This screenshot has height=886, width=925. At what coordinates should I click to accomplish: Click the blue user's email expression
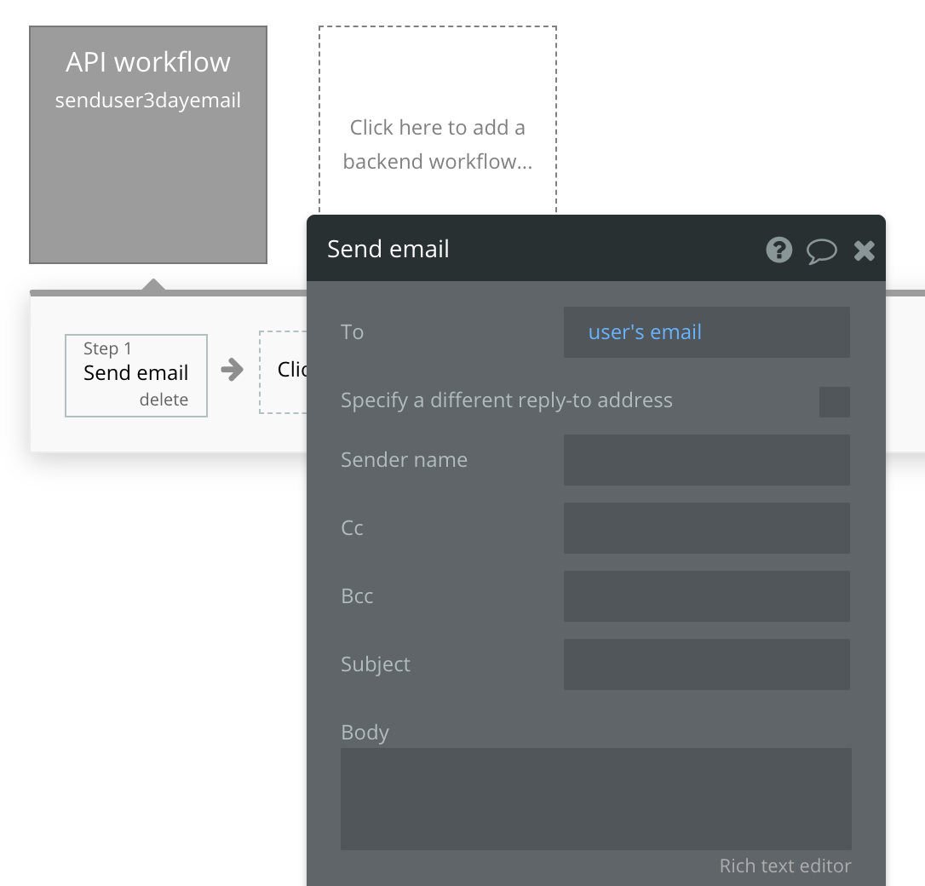tap(644, 332)
